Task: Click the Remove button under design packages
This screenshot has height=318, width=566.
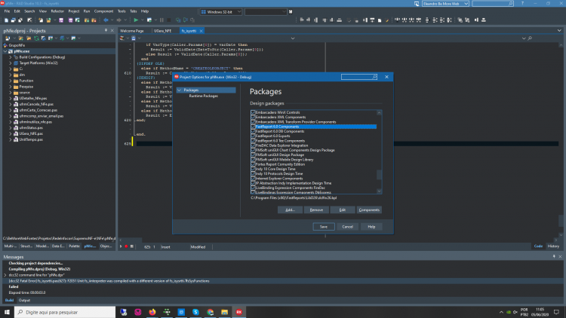Action: click(x=316, y=209)
